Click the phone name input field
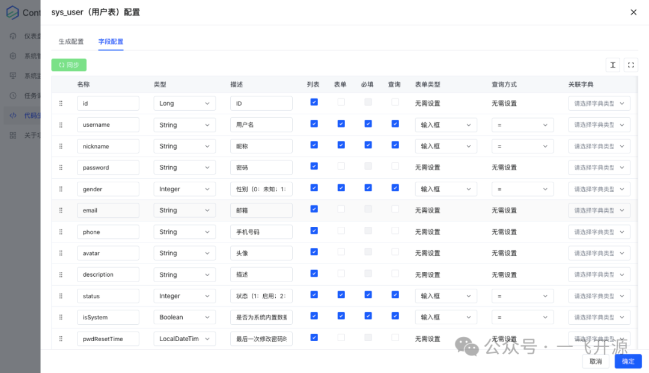Screen dimensions: 649x373 [x=108, y=232]
